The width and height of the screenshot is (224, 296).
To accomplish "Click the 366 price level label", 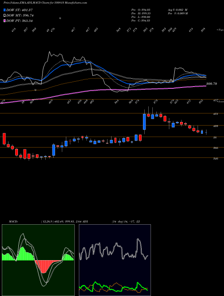I will pyautogui.click(x=215, y=148).
